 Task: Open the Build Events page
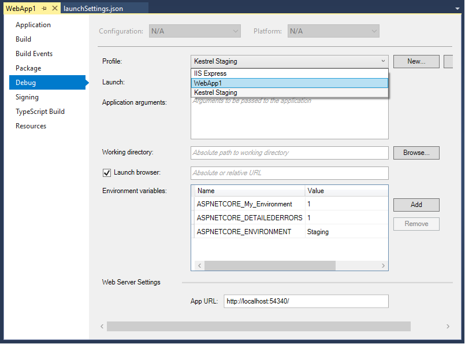pos(35,53)
